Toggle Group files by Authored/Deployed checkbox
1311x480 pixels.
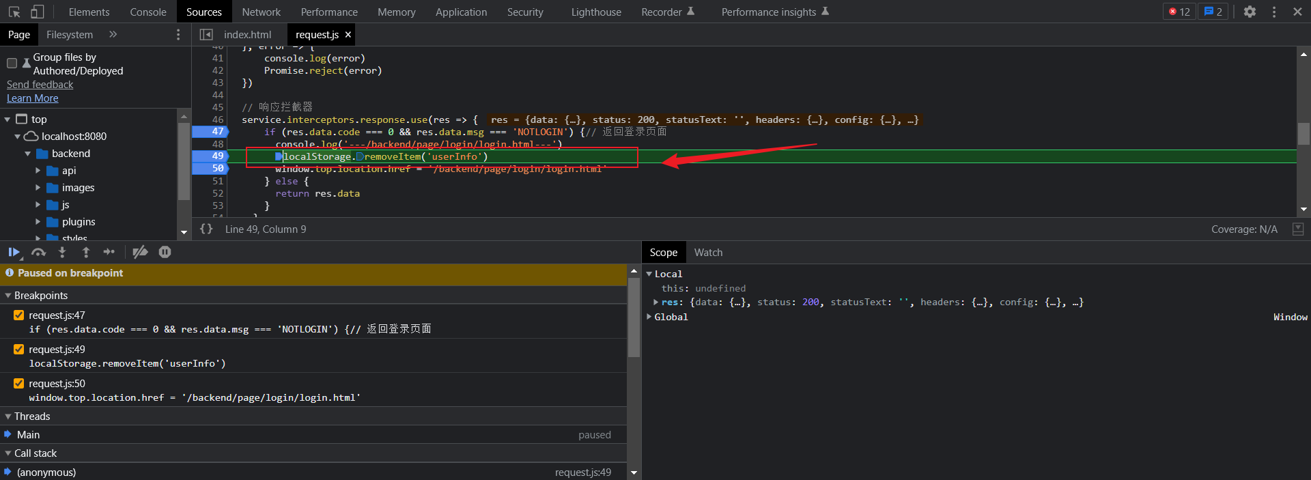click(x=12, y=63)
